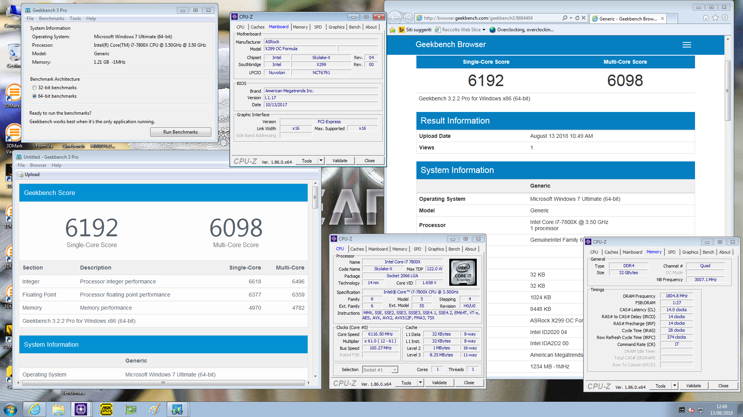Open Tools dropdown arrow in Memory CPU-Z
This screenshot has height=417, width=743.
click(675, 386)
